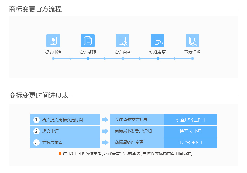Click the timeline dot under 下发证明

193,58
